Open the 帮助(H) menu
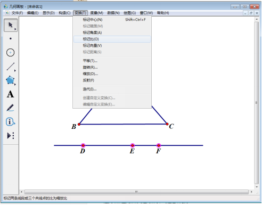Viewport: 262px width, 205px height. [163, 13]
